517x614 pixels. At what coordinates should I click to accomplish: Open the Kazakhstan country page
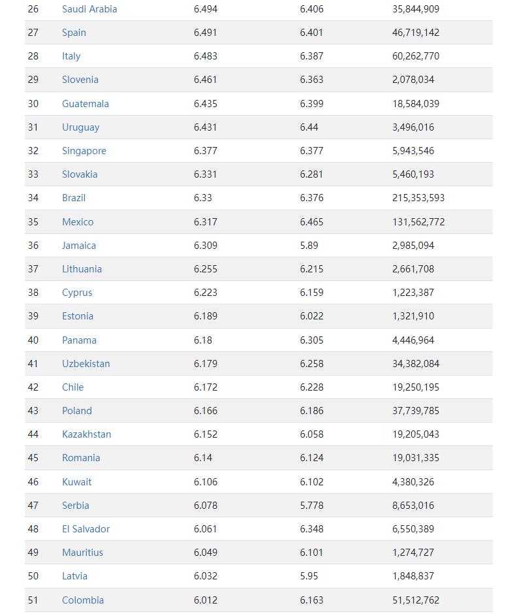[86, 434]
